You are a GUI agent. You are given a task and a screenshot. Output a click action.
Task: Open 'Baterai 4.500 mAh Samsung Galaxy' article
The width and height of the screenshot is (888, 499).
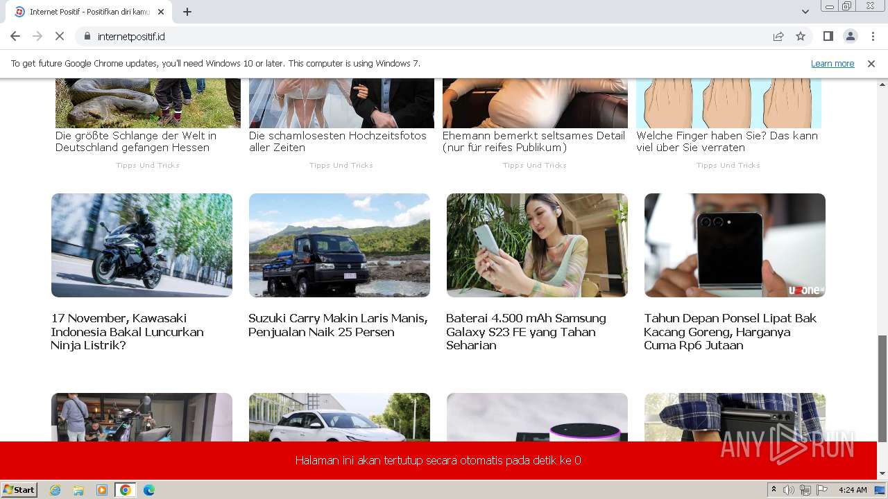click(x=526, y=331)
